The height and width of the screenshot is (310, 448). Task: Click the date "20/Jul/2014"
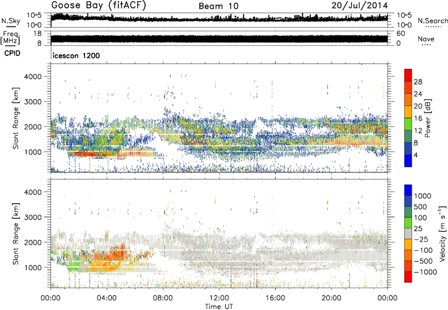coord(360,6)
